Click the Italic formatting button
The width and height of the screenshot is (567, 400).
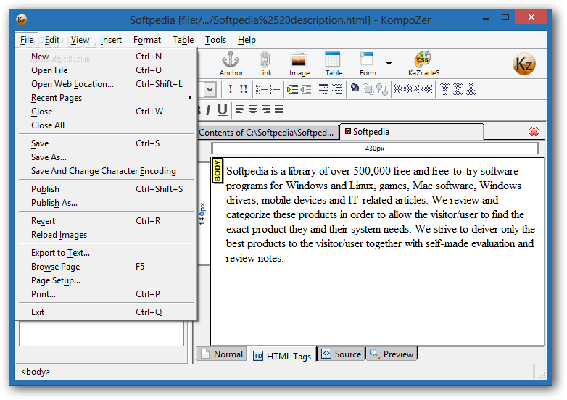[x=208, y=110]
